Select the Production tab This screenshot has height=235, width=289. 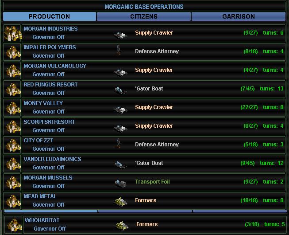(x=49, y=16)
